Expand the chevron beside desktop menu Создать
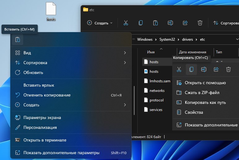Screen dimensions: 239x160 125,105
